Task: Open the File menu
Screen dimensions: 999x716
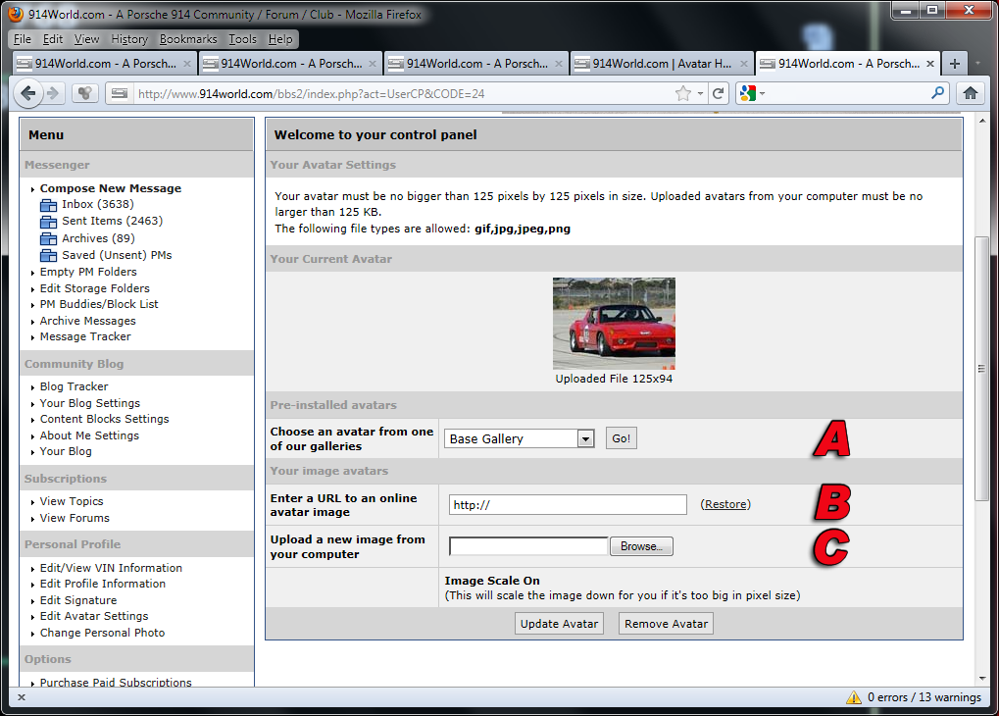Action: click(x=23, y=39)
